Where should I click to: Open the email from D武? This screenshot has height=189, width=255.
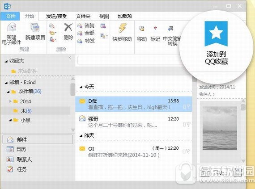(133, 104)
